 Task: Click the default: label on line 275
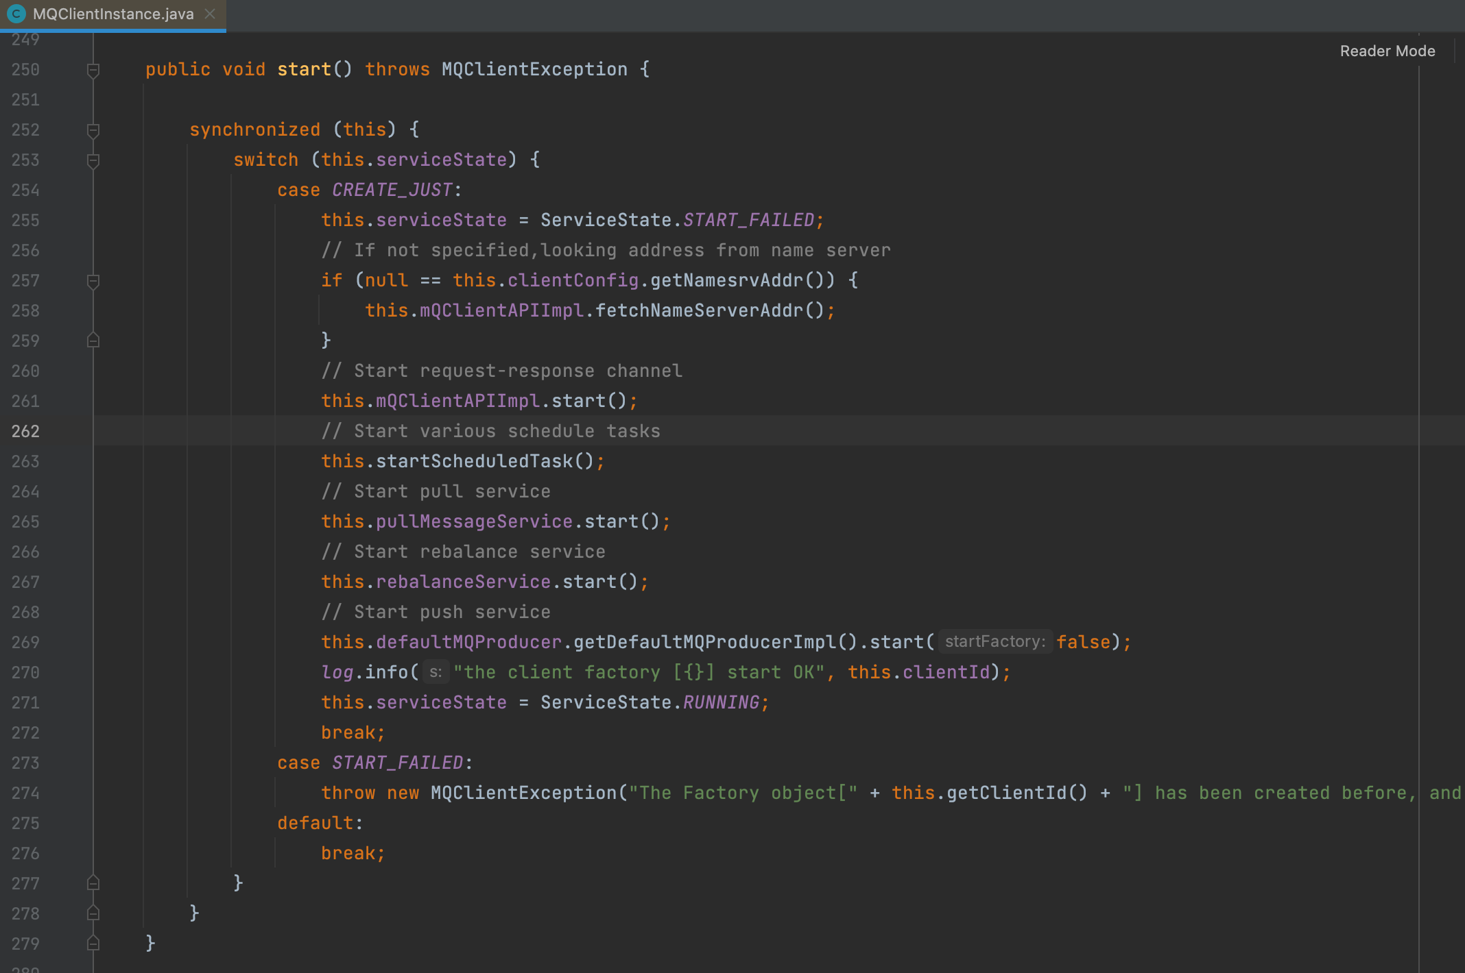coord(320,823)
